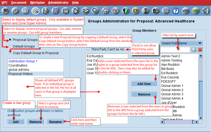The width and height of the screenshot is (211, 132).
Task: Click the users list vertical scrollbar thumb
Action: pyautogui.click(x=201, y=69)
